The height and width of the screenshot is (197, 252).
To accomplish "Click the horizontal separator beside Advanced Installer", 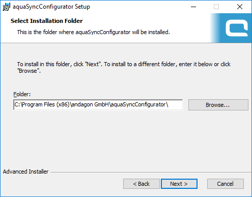I will tap(151, 173).
